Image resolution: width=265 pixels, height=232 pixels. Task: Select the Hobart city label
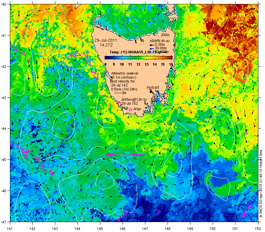pyautogui.click(x=153, y=87)
